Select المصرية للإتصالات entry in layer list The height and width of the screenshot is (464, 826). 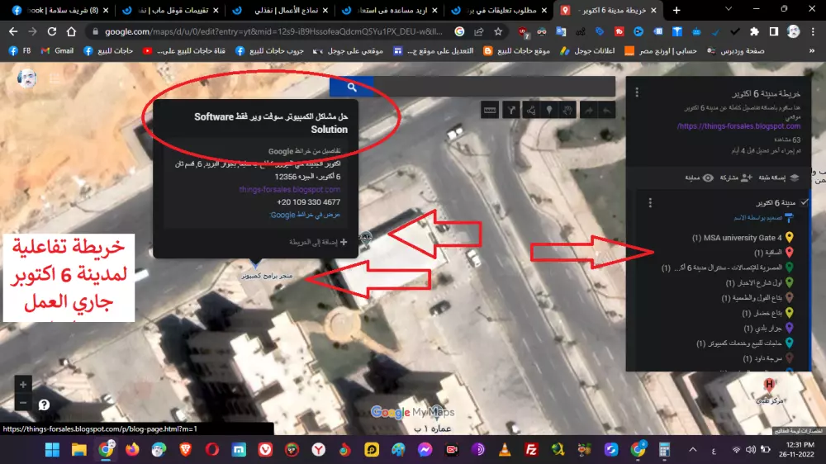tap(722, 268)
